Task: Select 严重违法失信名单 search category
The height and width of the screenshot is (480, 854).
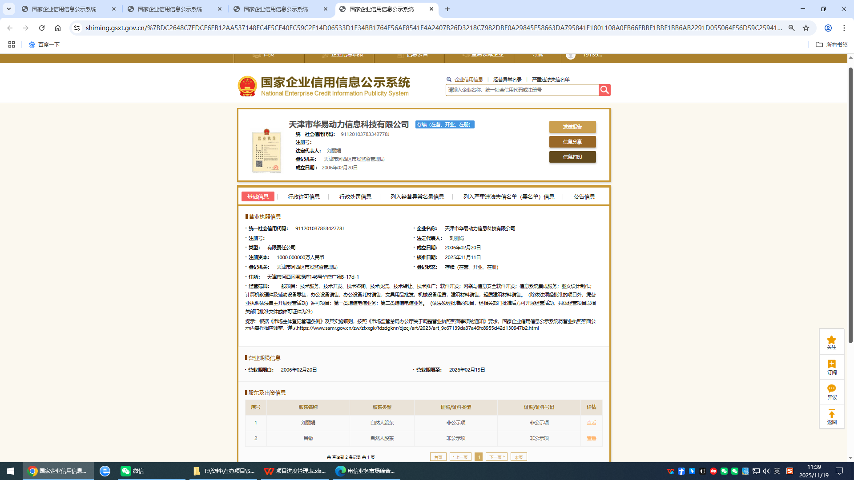Action: point(550,80)
